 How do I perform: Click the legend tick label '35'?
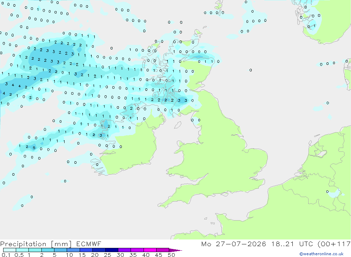pyautogui.click(x=133, y=255)
